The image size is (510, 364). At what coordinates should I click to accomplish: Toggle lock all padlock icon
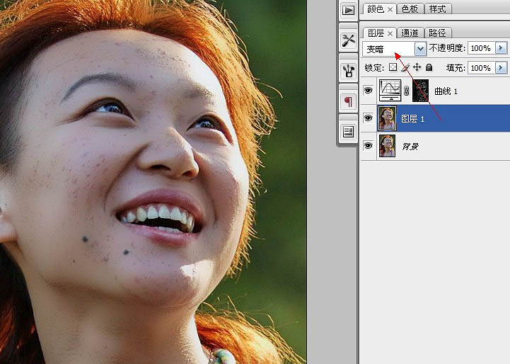coord(429,67)
